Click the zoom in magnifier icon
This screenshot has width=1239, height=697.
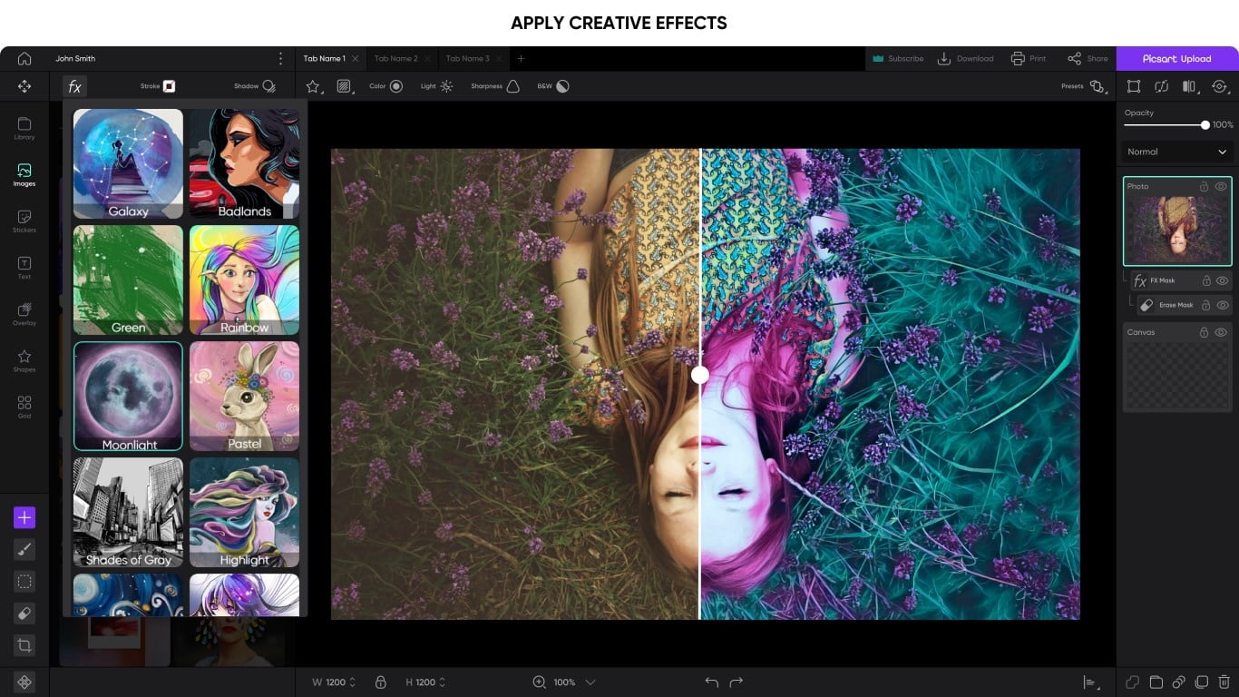540,682
